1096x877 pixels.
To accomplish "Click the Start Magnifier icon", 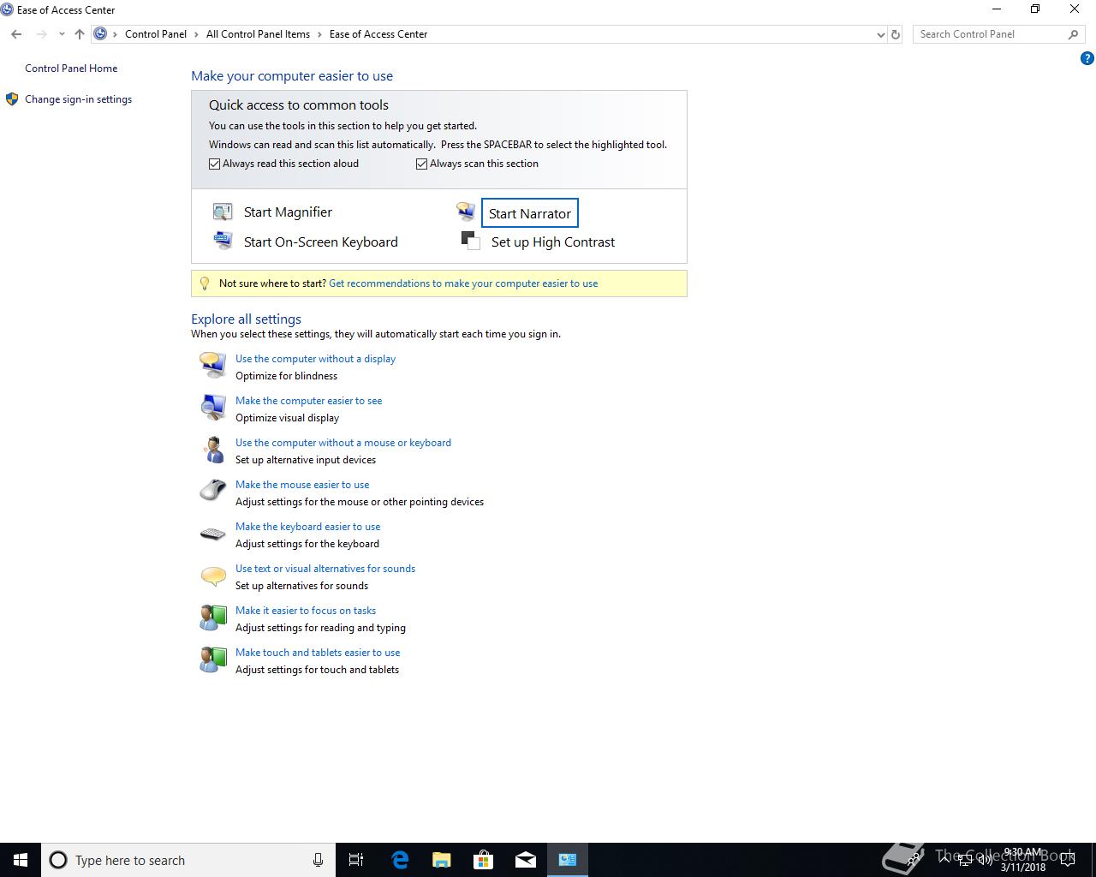I will (223, 212).
